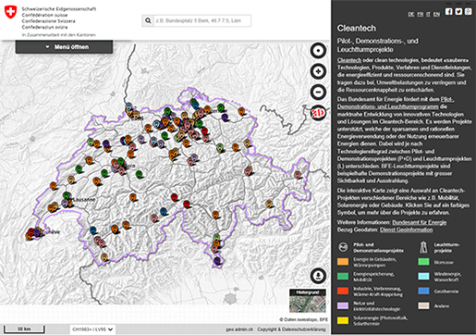Click the magnifier search icon
Image resolution: width=476 pixels, height=335 pixels.
pos(148,20)
